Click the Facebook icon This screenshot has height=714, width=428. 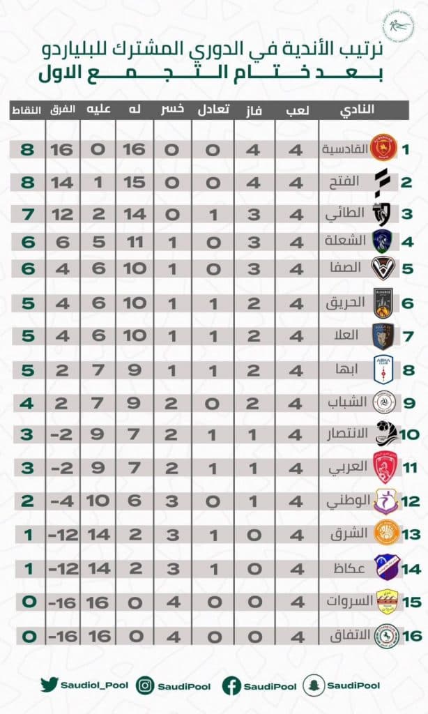pos(231,686)
